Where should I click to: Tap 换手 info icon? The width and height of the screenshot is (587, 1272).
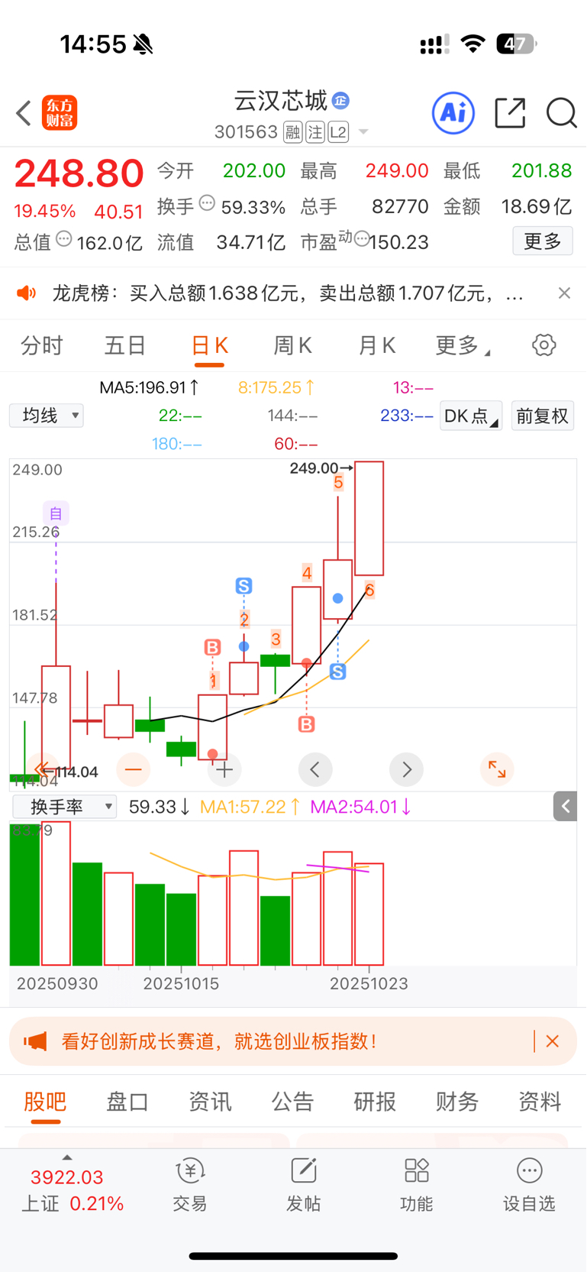pyautogui.click(x=207, y=203)
